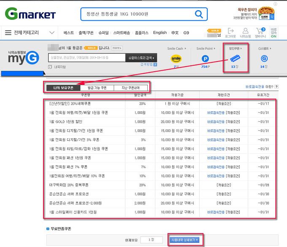Open the 장바구니 shopping cart icon
287x247 pixels.
click(x=260, y=33)
